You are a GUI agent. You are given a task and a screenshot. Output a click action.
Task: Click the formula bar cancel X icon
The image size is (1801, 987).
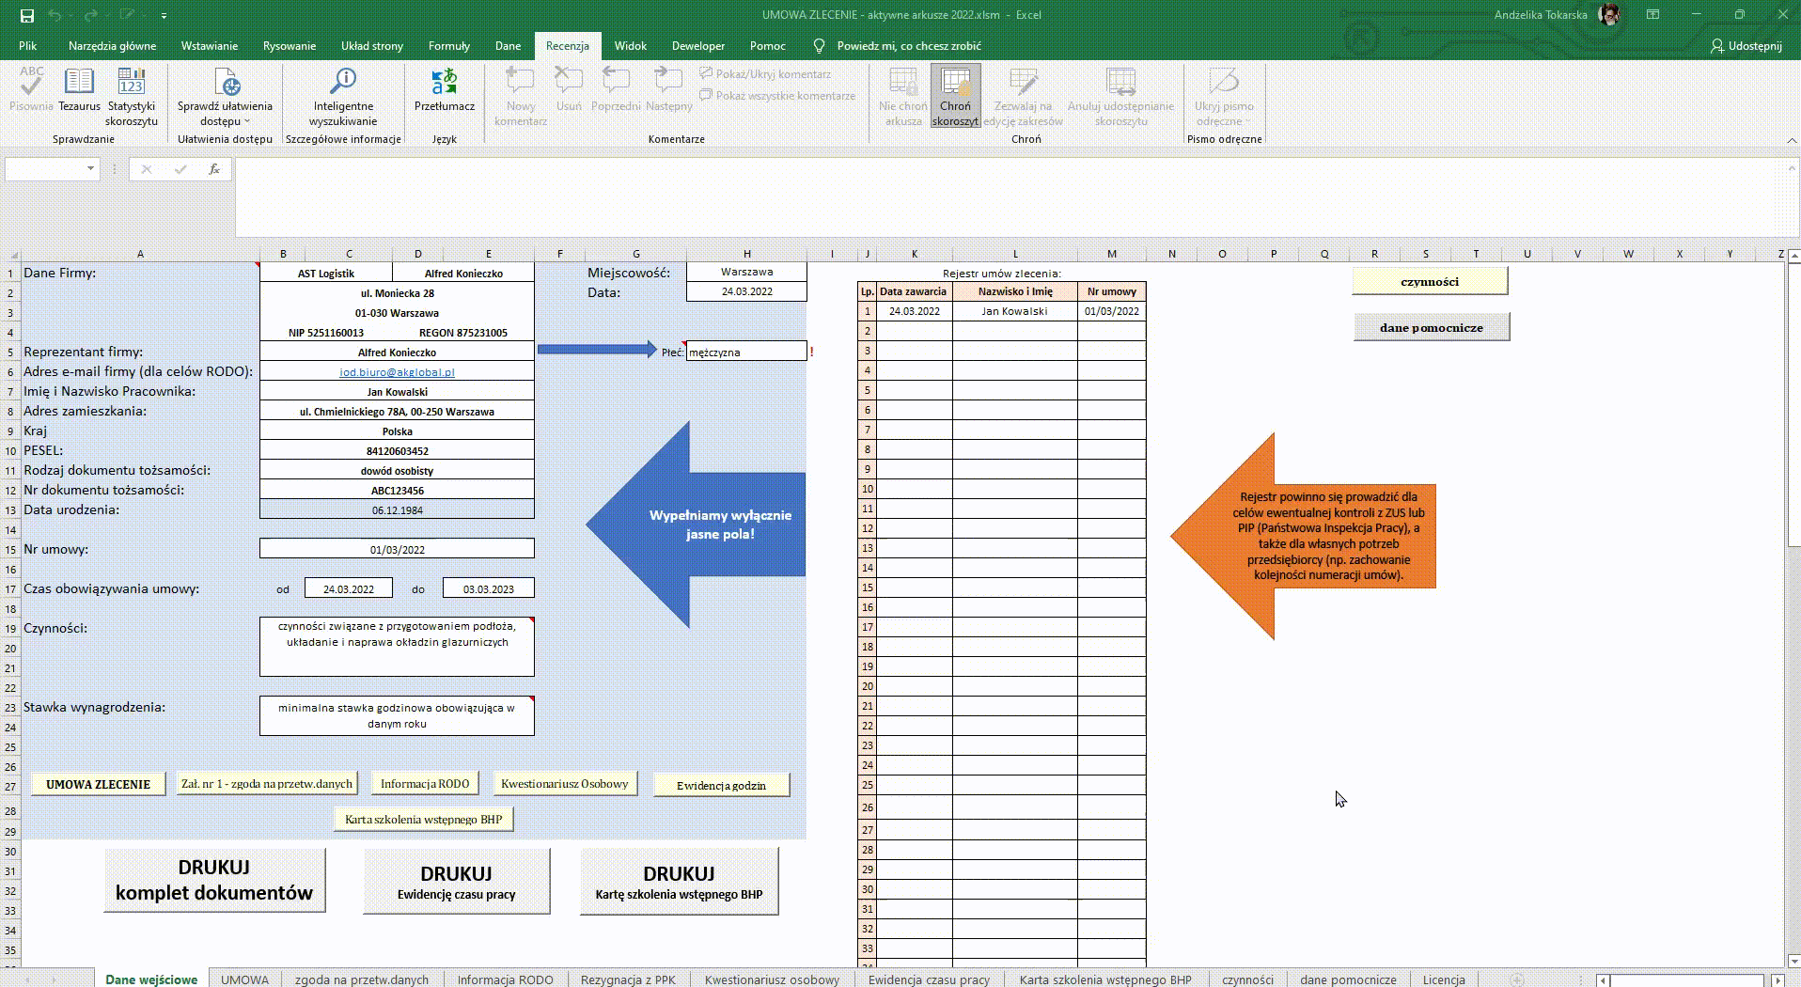pos(146,169)
